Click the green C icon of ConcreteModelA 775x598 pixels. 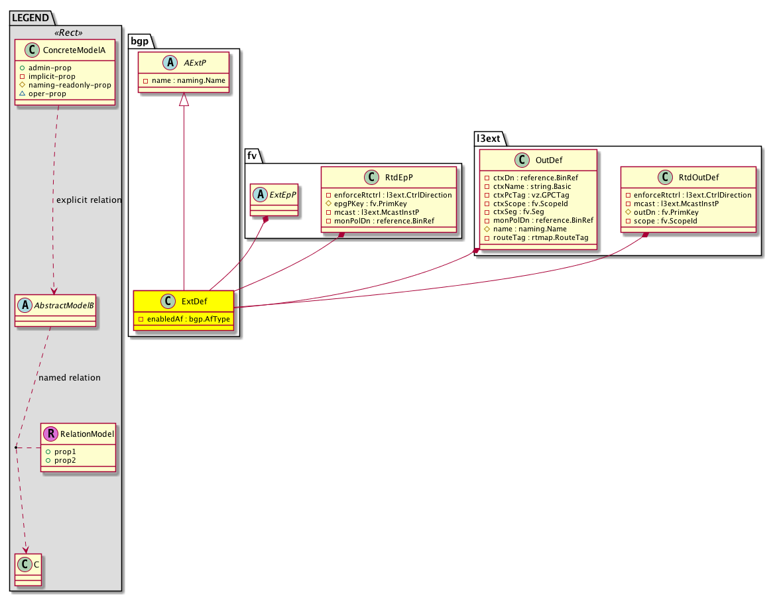click(x=29, y=50)
